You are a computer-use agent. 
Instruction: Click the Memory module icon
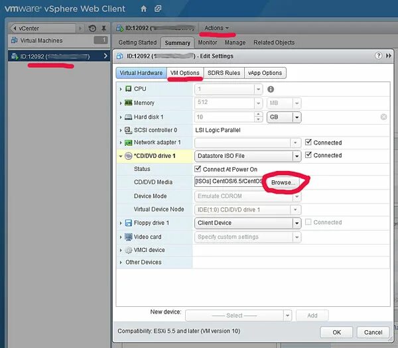129,103
